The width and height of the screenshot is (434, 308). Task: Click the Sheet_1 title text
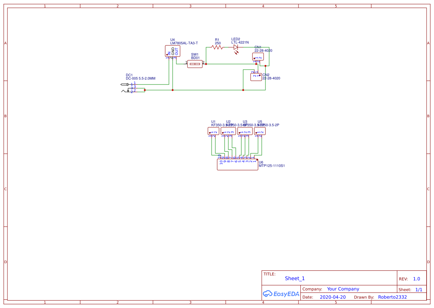(295, 279)
